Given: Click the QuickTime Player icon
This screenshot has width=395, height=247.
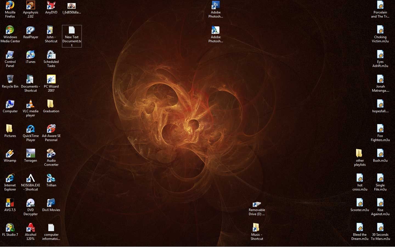Looking at the screenshot, I should pos(30,129).
